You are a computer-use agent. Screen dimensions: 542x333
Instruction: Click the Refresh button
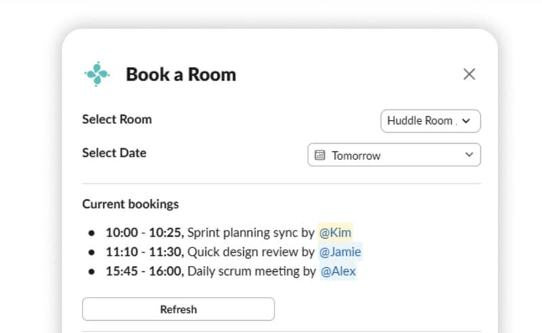178,309
